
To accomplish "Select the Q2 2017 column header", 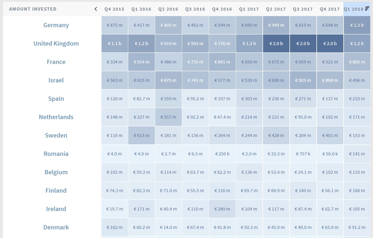I will coord(276,9).
